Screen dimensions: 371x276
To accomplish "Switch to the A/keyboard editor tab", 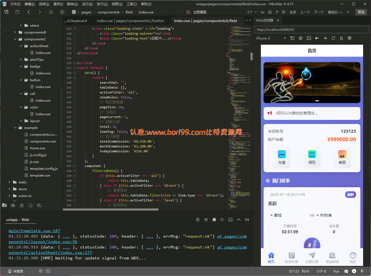I will 75,21.
